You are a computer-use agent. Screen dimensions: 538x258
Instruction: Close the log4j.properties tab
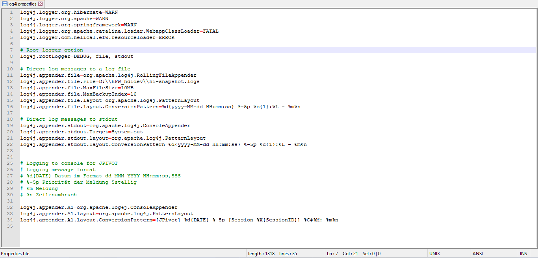click(x=40, y=4)
